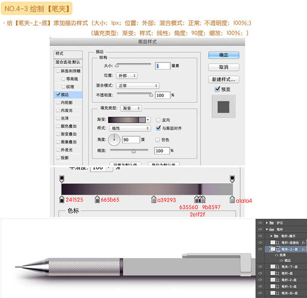Hide the 笔杆 layer group
307x298 pixels.
tap(260, 229)
